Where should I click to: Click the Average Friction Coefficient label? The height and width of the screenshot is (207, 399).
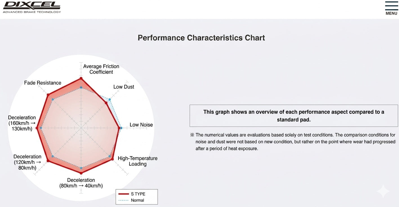click(101, 69)
